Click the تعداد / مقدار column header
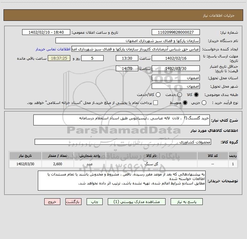247x239 pixels. [57, 156]
